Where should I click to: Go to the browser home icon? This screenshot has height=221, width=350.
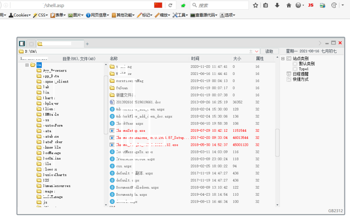pyautogui.click(x=289, y=5)
